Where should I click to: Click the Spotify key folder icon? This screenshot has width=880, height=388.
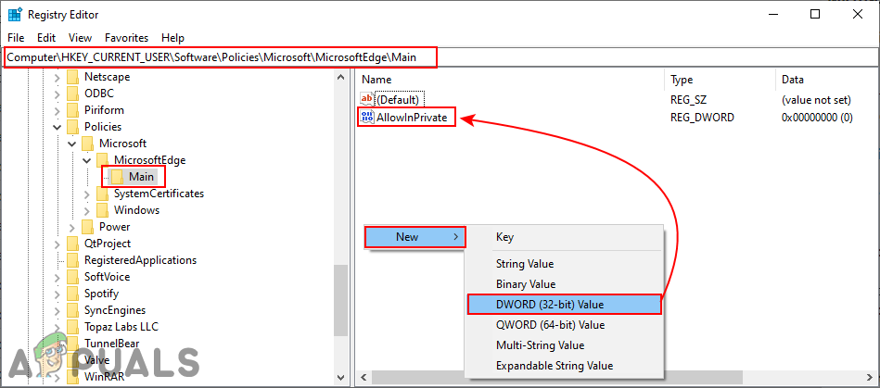click(72, 294)
